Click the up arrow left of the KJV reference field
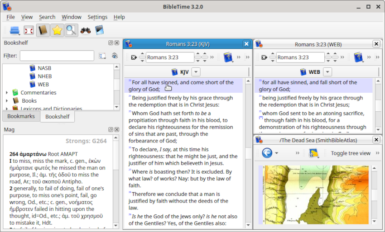 tap(142, 54)
